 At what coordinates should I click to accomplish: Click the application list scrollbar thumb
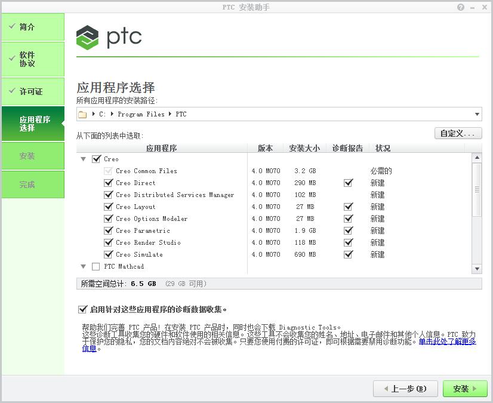coord(477,189)
